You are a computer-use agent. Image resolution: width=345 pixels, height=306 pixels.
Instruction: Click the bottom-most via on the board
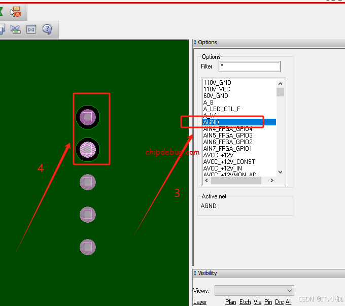(88, 247)
